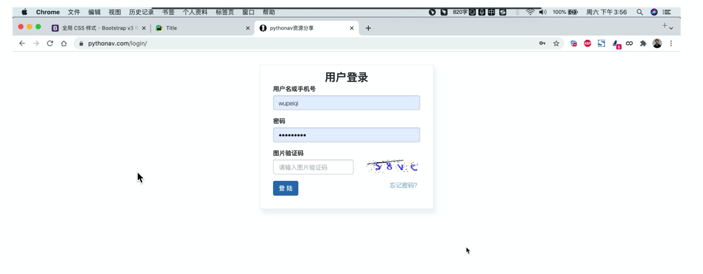This screenshot has height=274, width=703.
Task: Open a new tab with the plus button
Action: click(368, 28)
